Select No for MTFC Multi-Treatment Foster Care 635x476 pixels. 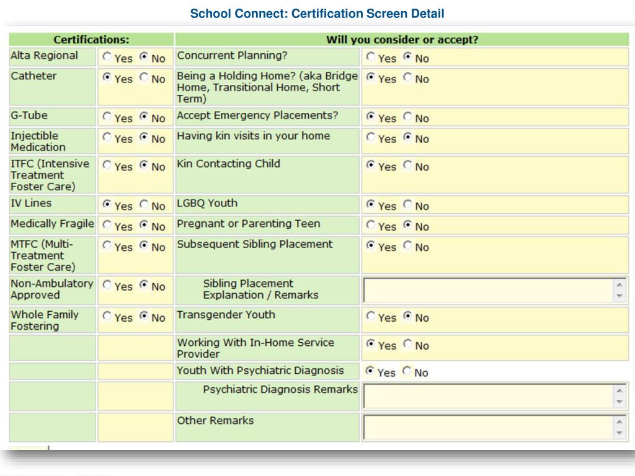tap(144, 245)
